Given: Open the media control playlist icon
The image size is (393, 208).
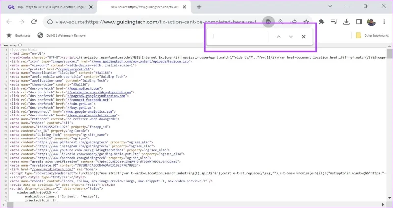Looking at the screenshot, I should 334,22.
